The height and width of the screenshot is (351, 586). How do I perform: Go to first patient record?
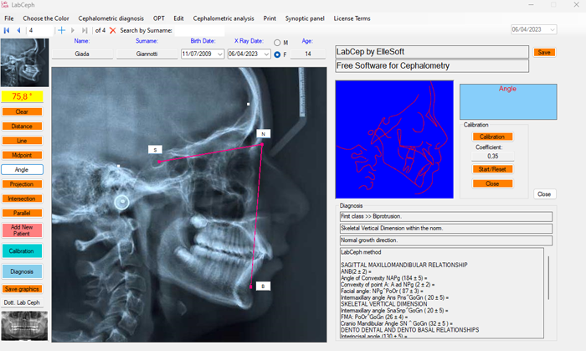click(7, 30)
